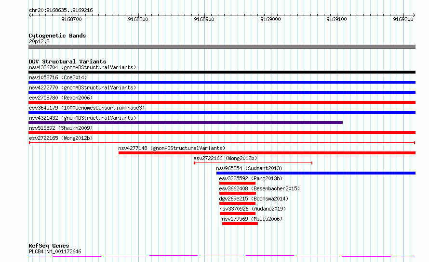Open the nsv4277148 gnomAD variant label

point(172,148)
